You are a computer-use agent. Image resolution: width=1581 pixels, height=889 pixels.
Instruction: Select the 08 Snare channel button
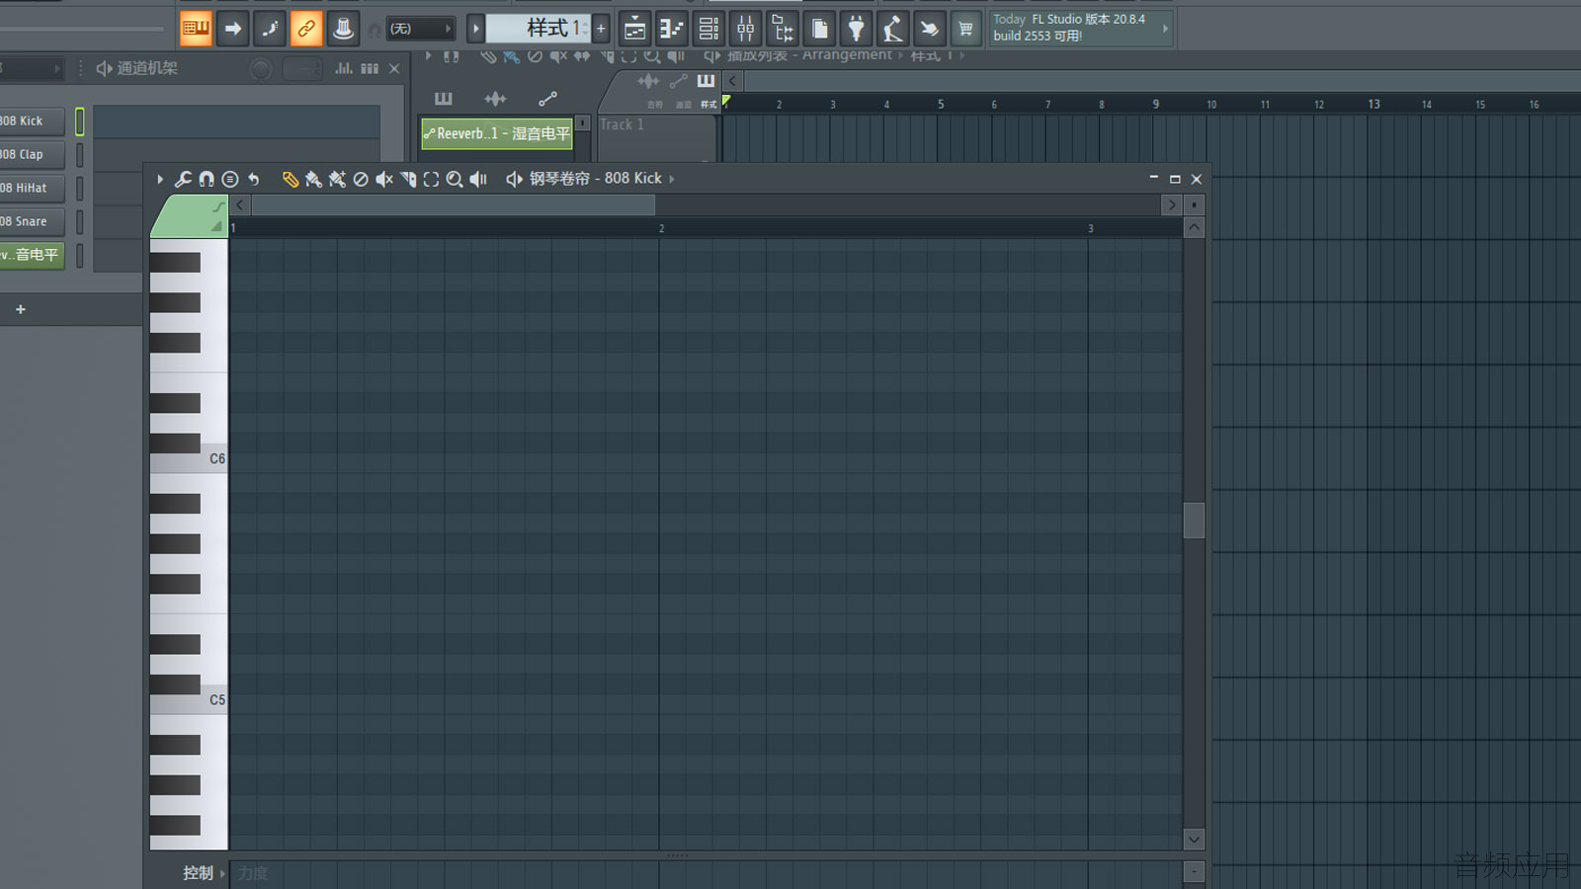[32, 222]
